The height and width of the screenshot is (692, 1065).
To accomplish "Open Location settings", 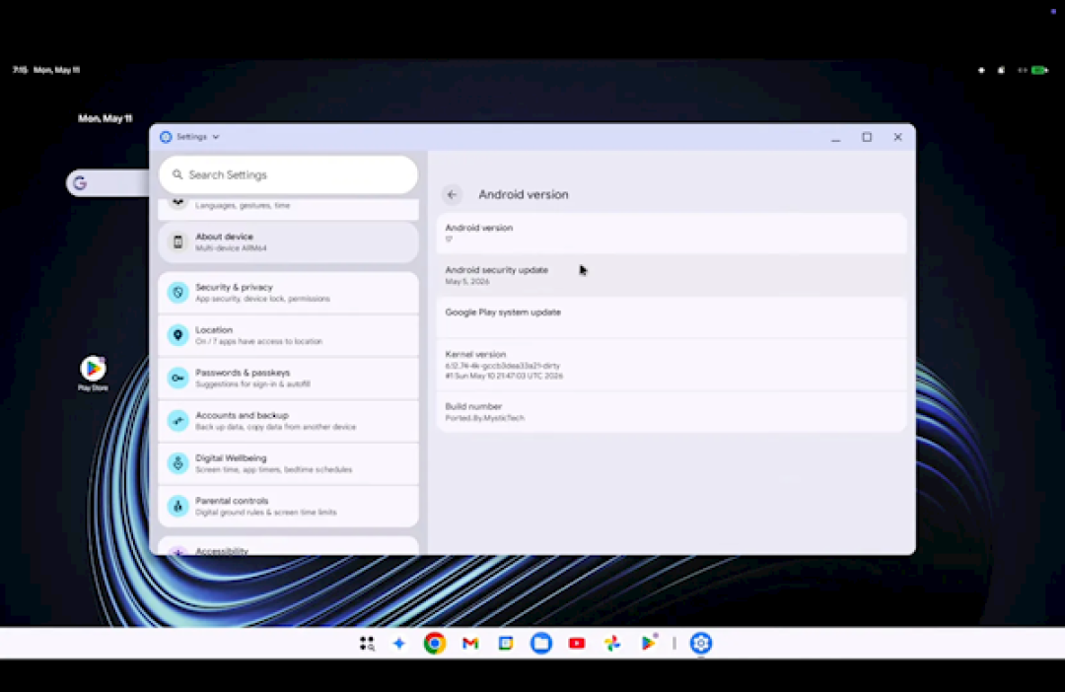I will 288,335.
